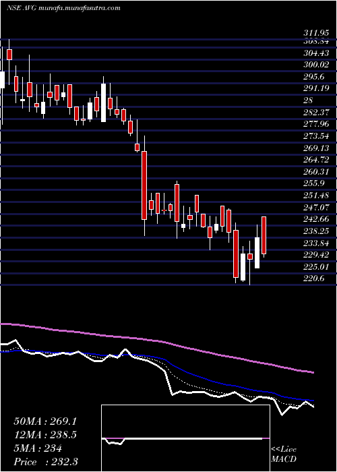Click the 233.84 price axis label

pyautogui.click(x=316, y=243)
